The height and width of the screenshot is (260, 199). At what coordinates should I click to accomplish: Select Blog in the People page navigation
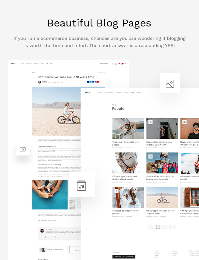tap(133, 92)
